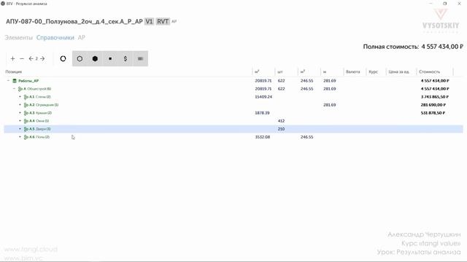Click the 412 count in Окна row
Viewport: 467px width, 262px height.
tap(281, 121)
